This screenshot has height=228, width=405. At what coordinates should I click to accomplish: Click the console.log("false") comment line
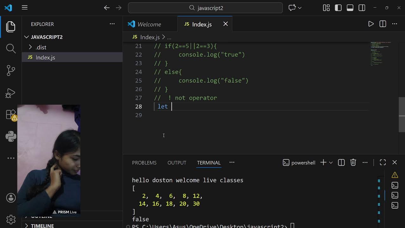click(x=201, y=80)
